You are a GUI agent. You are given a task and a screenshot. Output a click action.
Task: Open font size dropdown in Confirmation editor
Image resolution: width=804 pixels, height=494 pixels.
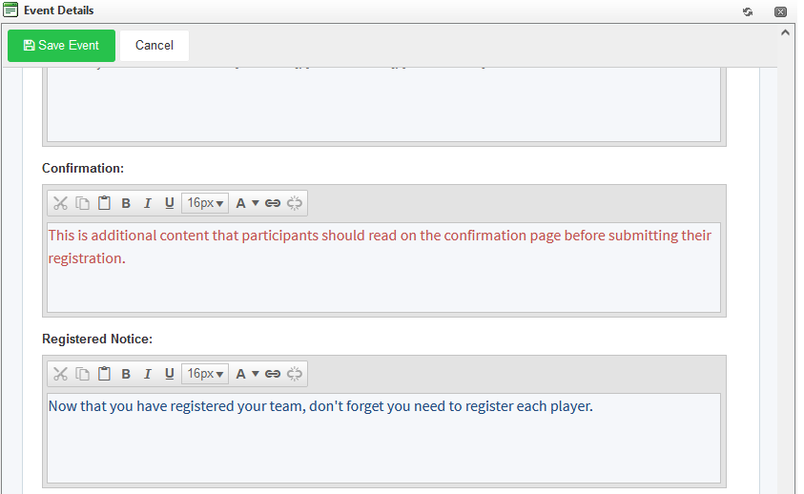pyautogui.click(x=205, y=203)
